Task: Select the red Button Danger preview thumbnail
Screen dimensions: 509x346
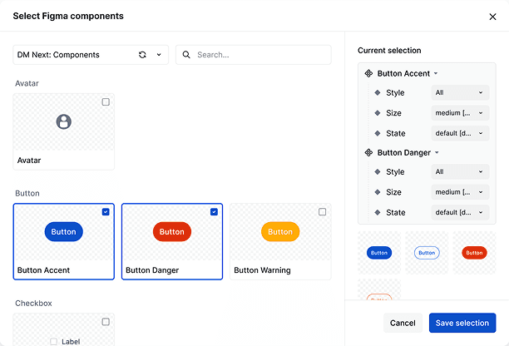Action: coord(474,252)
